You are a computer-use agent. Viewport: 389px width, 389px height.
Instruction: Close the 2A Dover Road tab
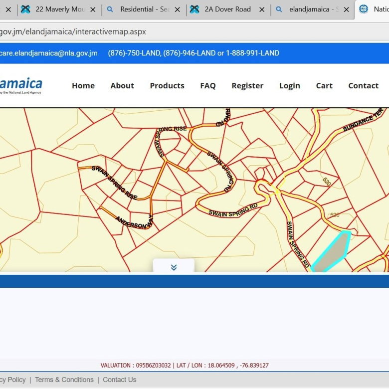[x=262, y=9]
